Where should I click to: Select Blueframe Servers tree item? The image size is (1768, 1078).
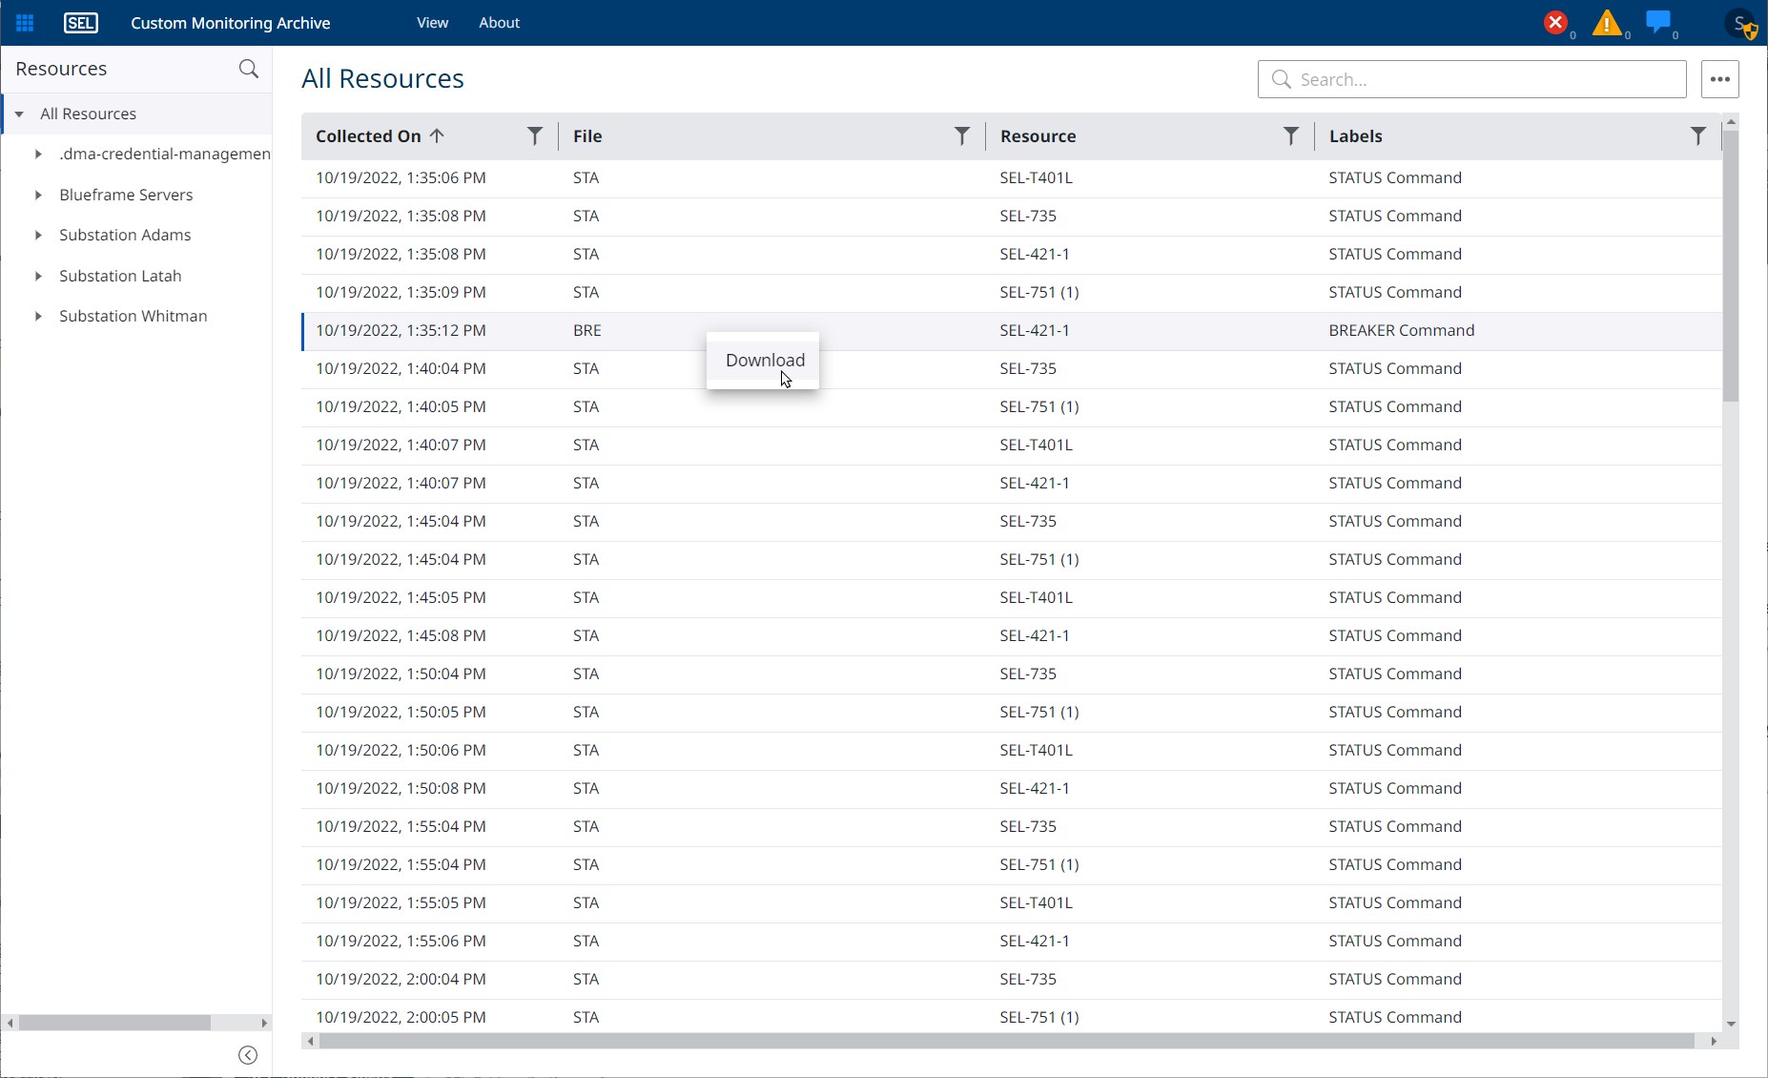(x=126, y=195)
